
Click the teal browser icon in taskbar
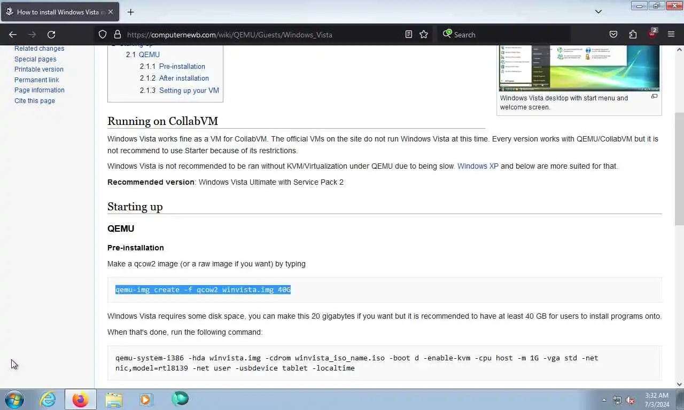(180, 399)
